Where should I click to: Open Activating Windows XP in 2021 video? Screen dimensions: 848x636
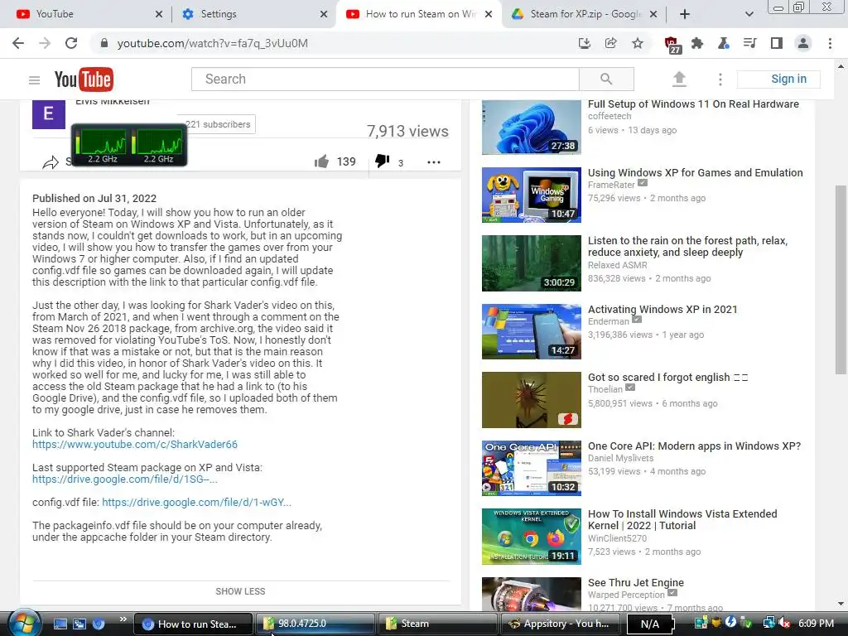tap(662, 310)
